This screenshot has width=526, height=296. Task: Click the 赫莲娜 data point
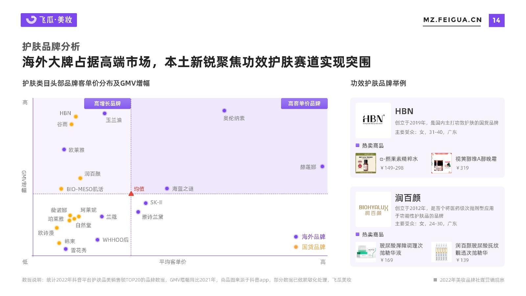click(322, 166)
